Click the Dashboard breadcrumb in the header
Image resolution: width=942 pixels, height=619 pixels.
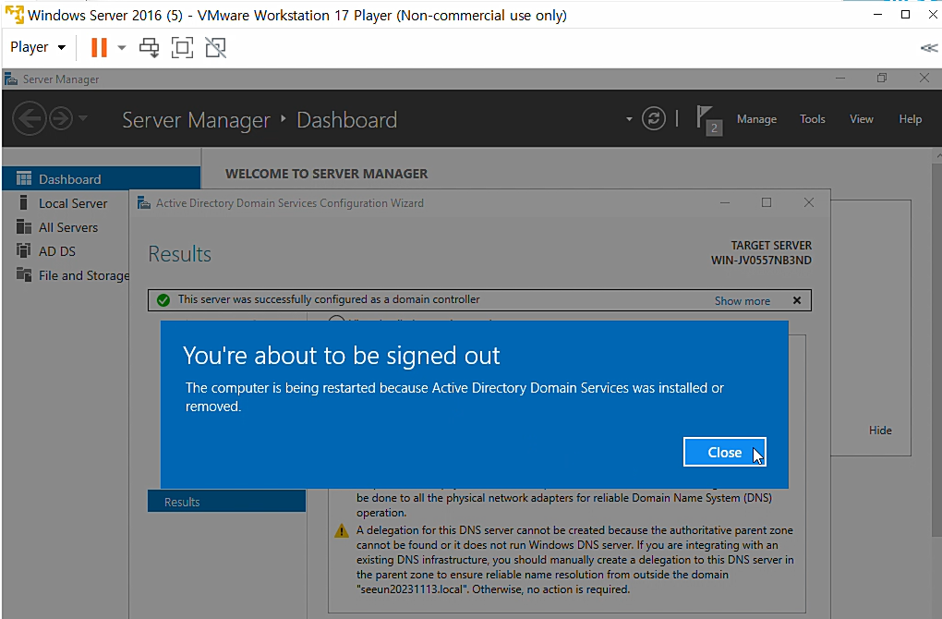pyautogui.click(x=346, y=119)
